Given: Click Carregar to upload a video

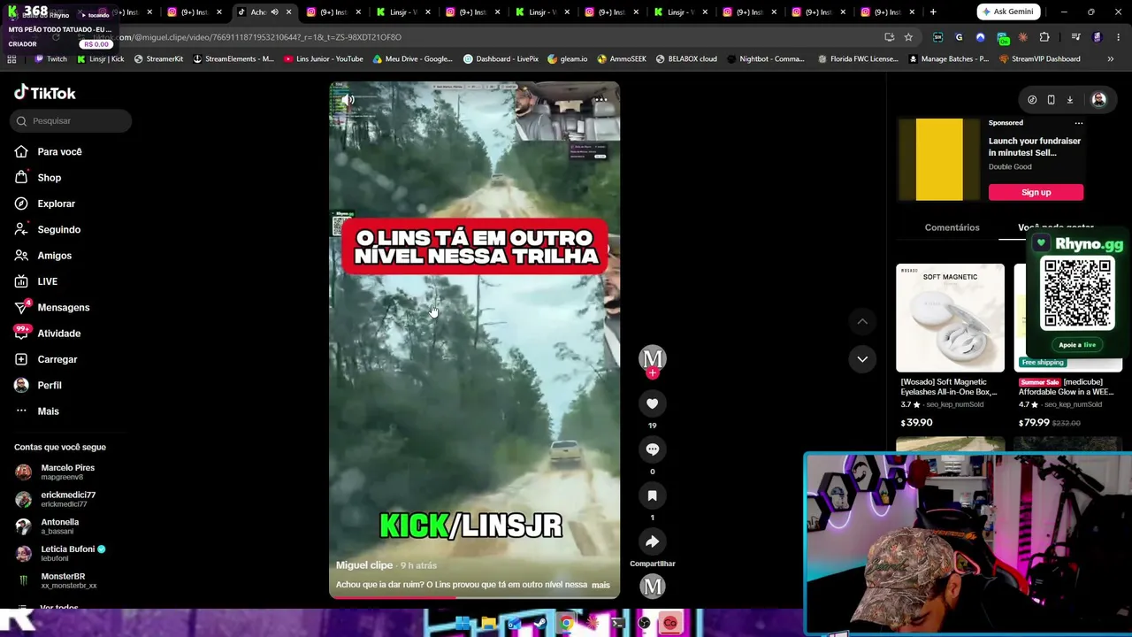Looking at the screenshot, I should pyautogui.click(x=46, y=359).
